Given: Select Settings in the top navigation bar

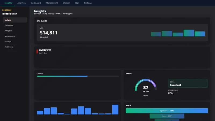Looking at the screenshot, I should (88, 3).
